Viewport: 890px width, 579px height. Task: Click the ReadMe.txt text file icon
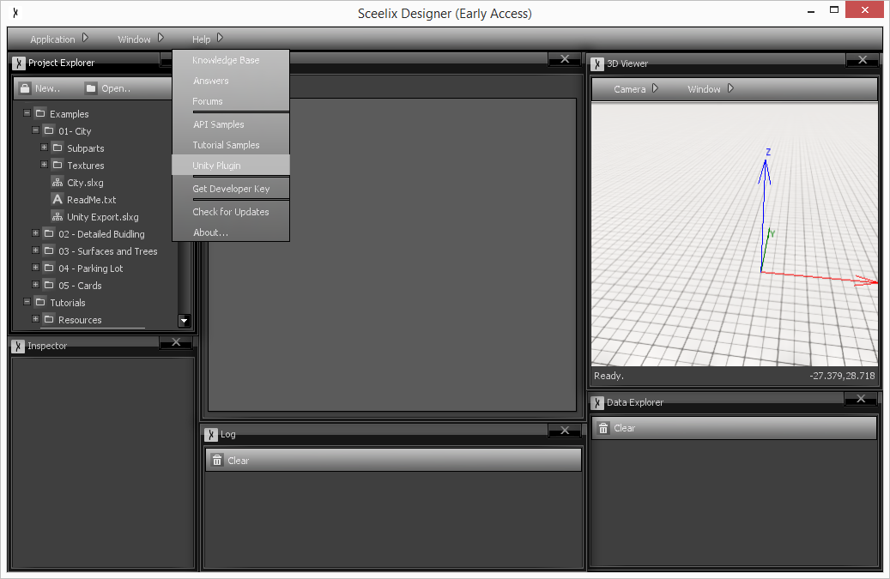click(58, 200)
